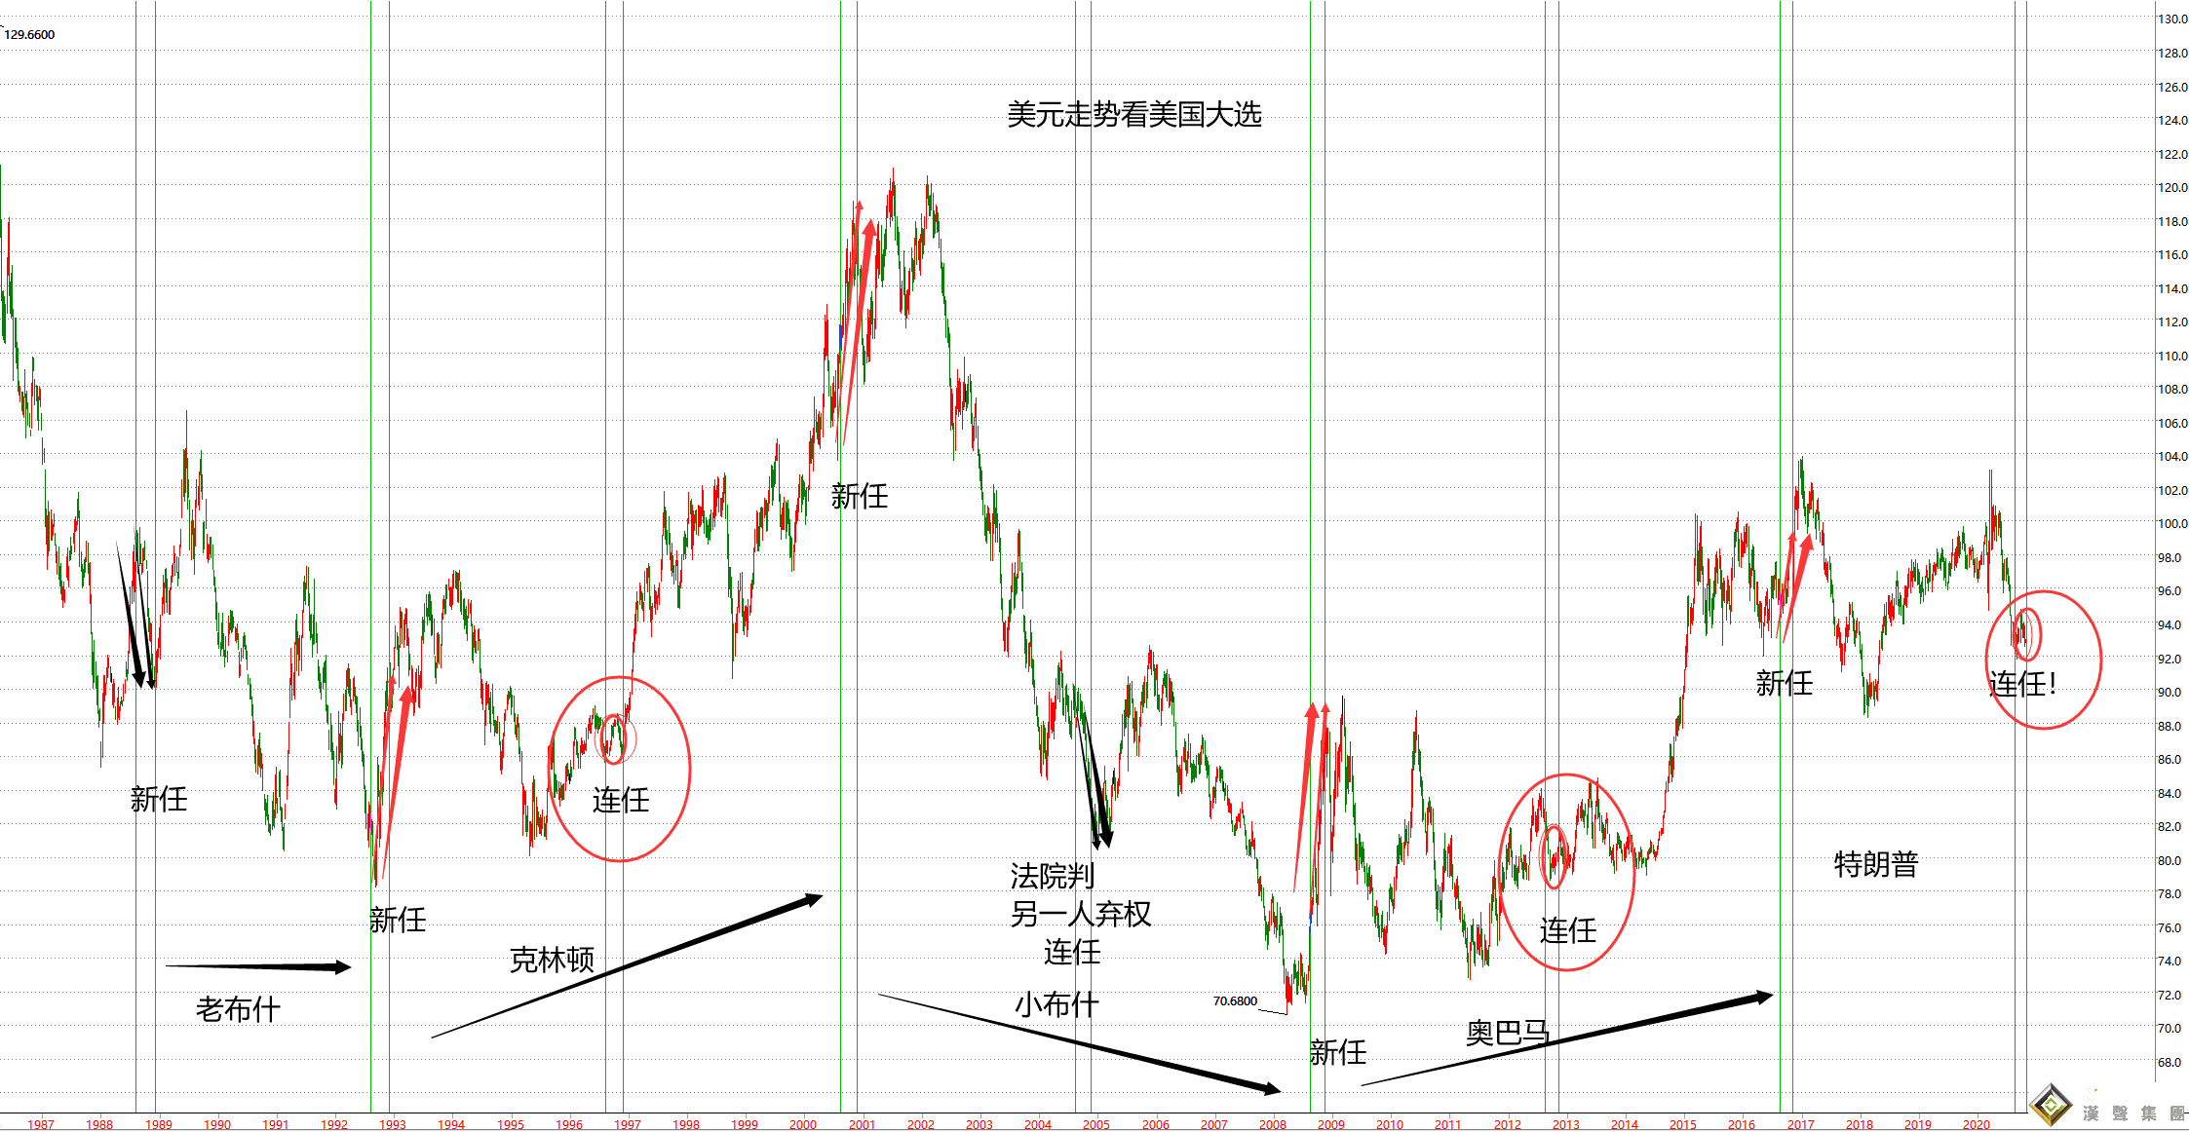Image resolution: width=2189 pixels, height=1132 pixels.
Task: Click the 130.0 price axis value
Action: (x=2172, y=19)
